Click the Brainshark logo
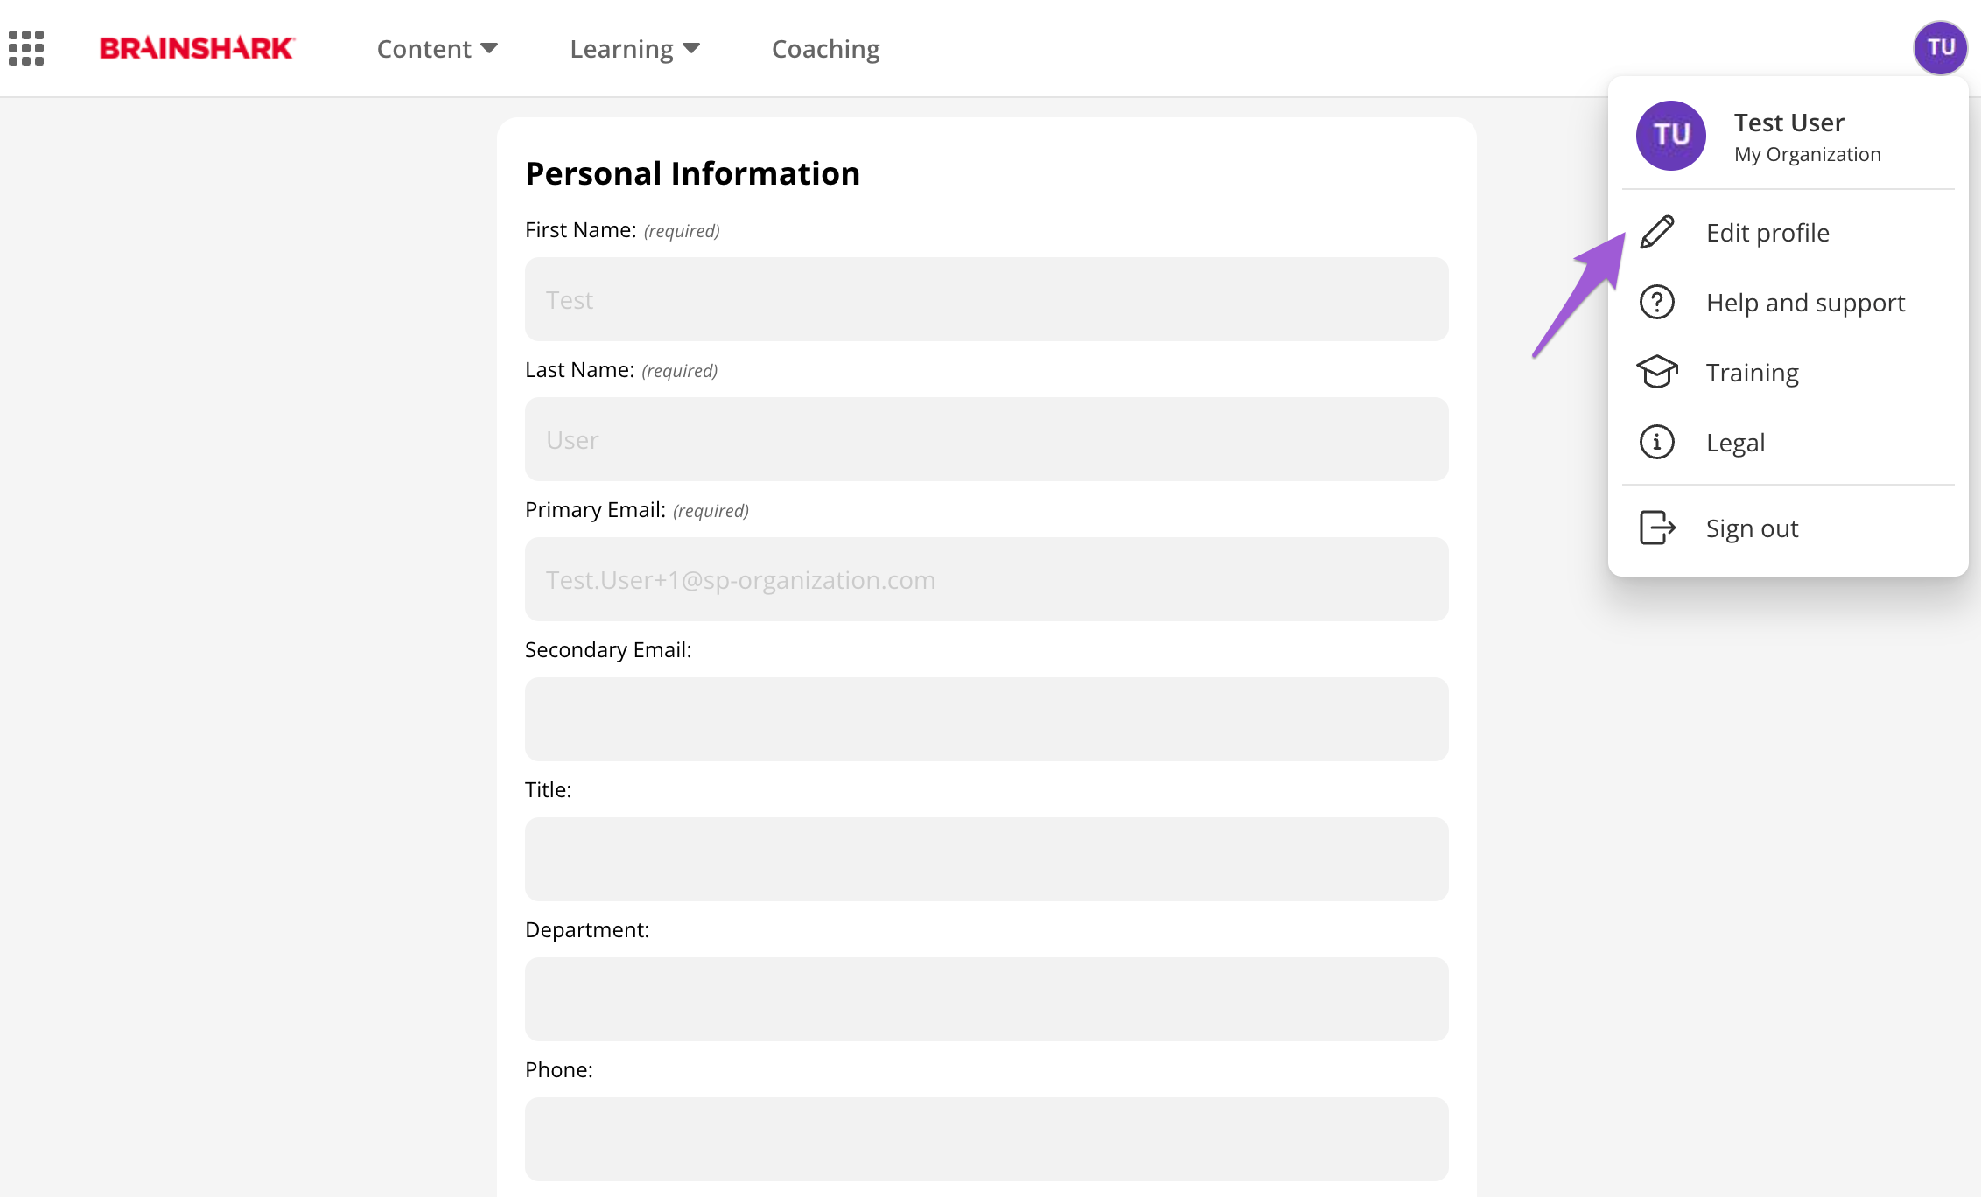Screen dimensions: 1981x1197 coord(197,48)
